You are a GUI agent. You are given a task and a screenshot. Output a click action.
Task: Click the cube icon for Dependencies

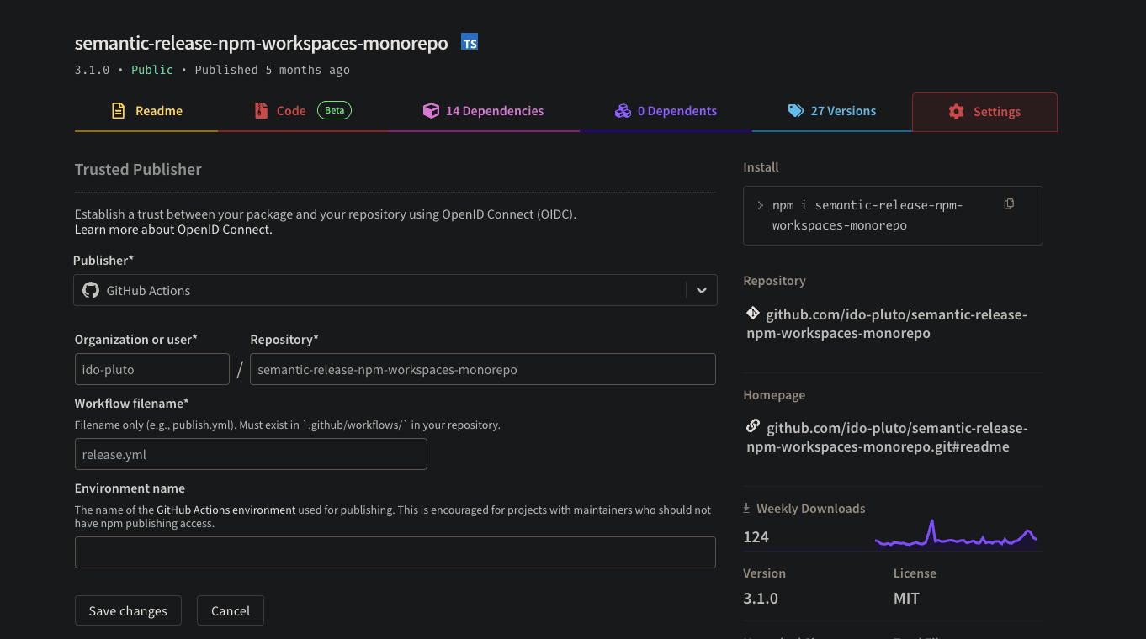coord(431,110)
